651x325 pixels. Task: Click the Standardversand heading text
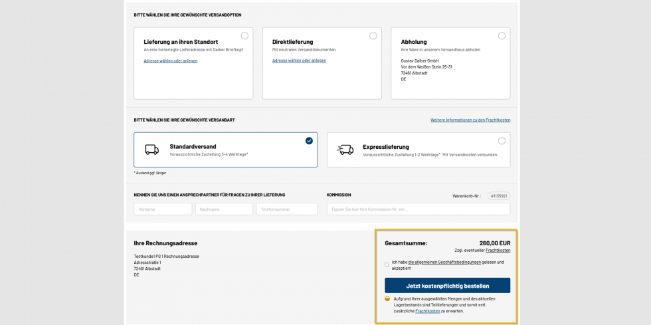coord(193,147)
